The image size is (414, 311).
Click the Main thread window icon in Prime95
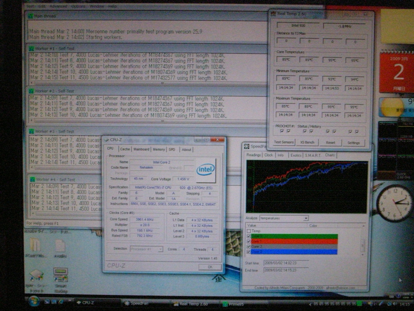point(31,16)
